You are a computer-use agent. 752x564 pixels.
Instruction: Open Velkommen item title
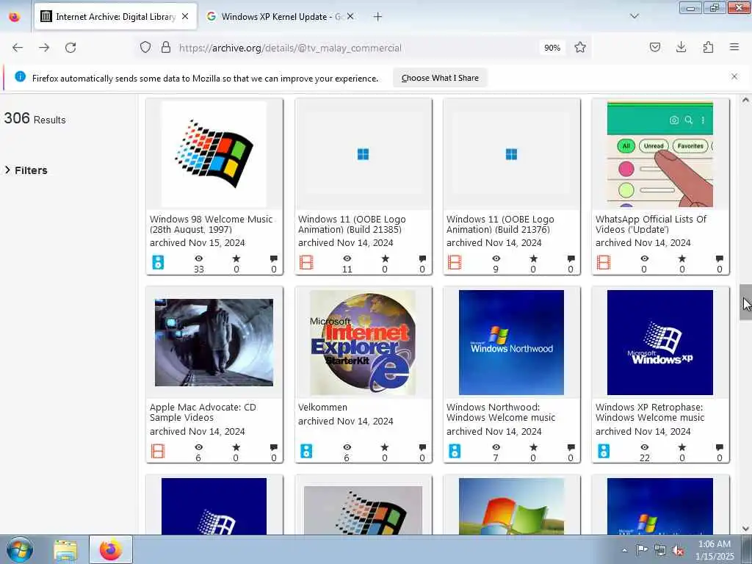click(x=323, y=407)
